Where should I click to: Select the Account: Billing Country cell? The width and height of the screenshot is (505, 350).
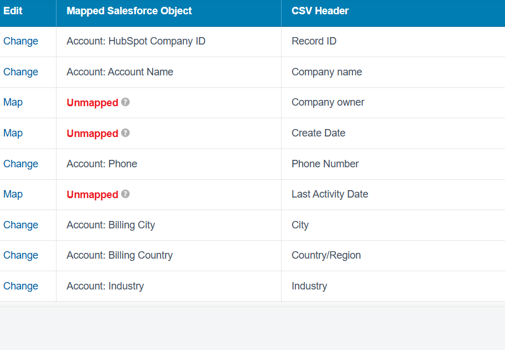point(119,255)
